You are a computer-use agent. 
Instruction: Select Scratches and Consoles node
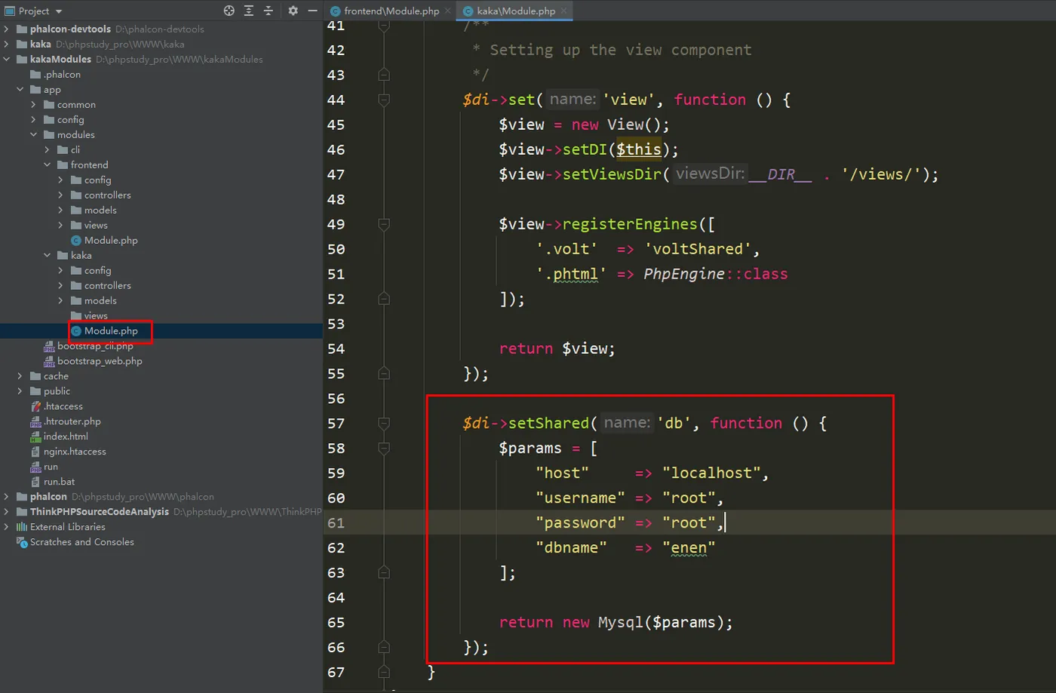click(x=82, y=542)
